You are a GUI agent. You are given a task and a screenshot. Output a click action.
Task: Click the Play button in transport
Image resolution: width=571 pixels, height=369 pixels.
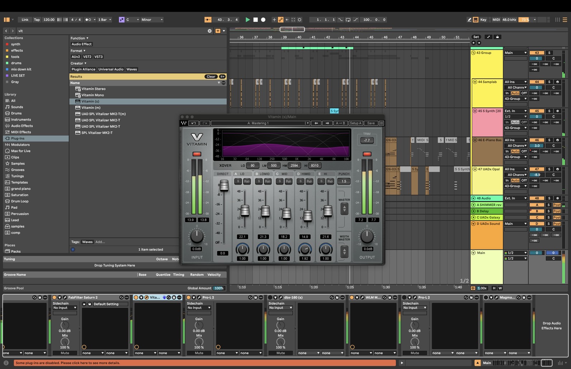pyautogui.click(x=247, y=20)
